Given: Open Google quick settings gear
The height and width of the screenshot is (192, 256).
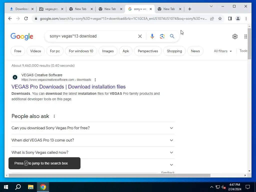Looking at the screenshot, I should [x=235, y=36].
